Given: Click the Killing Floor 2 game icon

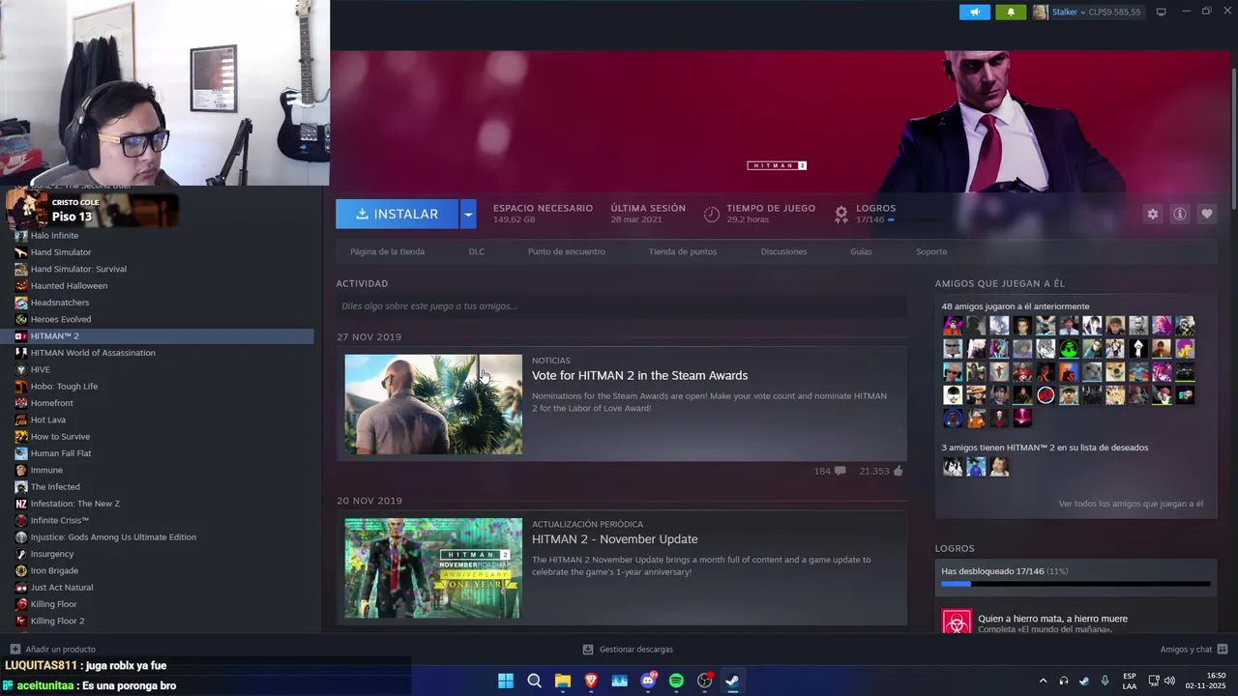Looking at the screenshot, I should [21, 621].
